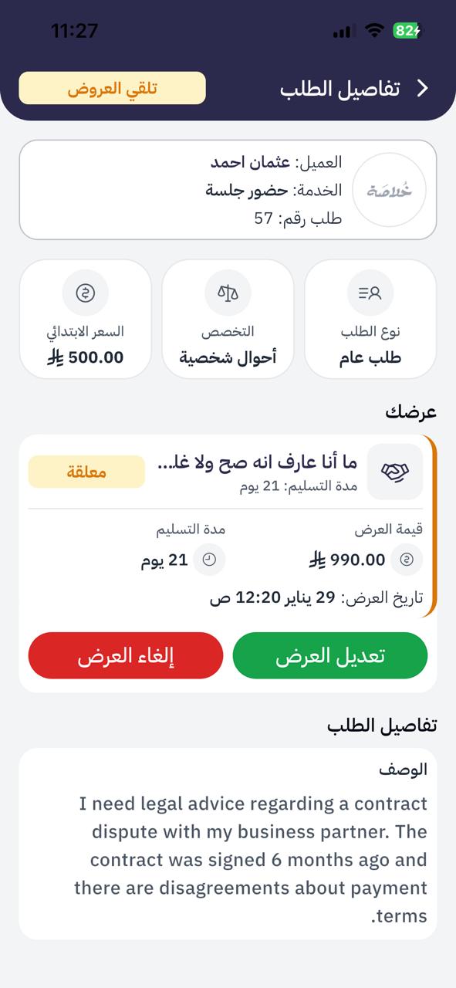Open the خلاصة logo avatar
This screenshot has height=988, width=456.
pos(389,190)
